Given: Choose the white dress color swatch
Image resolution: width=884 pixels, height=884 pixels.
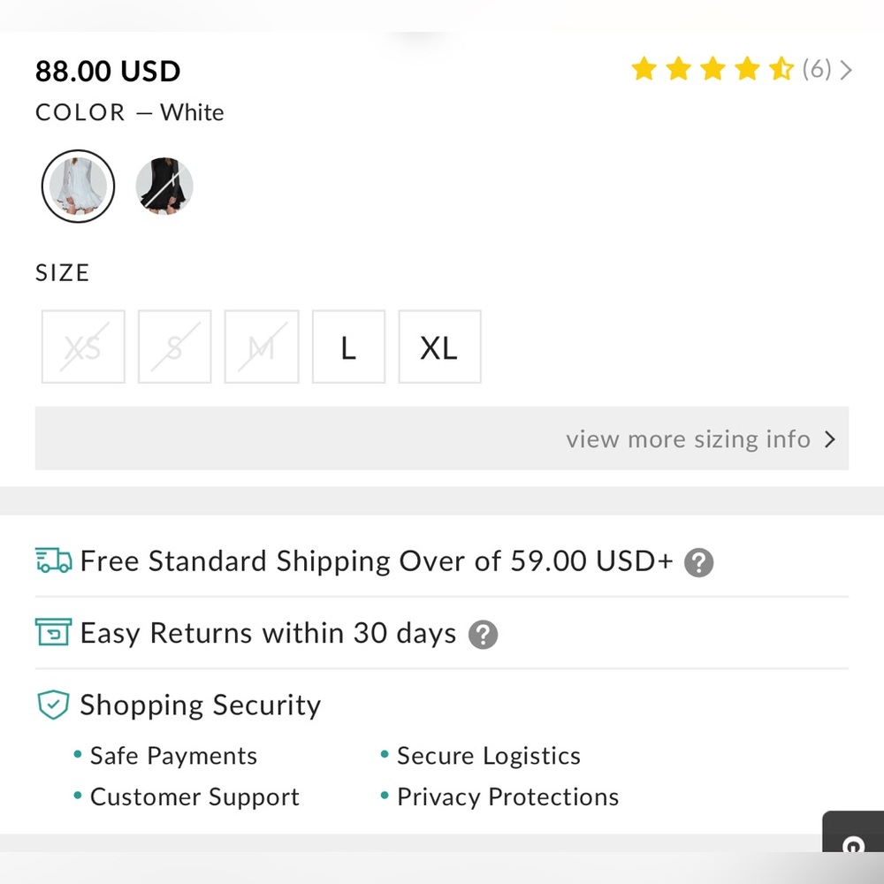Looking at the screenshot, I should click(79, 186).
